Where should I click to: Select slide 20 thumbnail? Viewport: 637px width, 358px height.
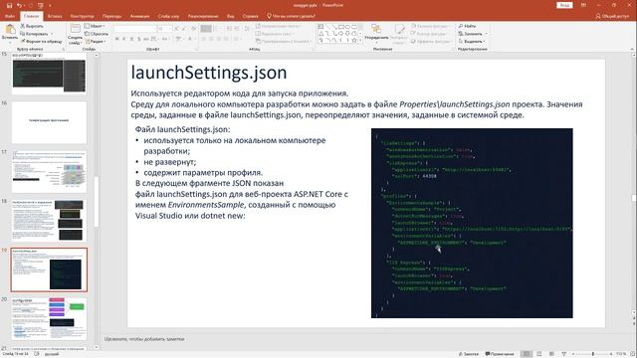(49, 318)
